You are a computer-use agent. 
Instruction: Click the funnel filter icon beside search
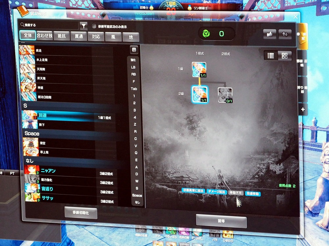click(84, 26)
